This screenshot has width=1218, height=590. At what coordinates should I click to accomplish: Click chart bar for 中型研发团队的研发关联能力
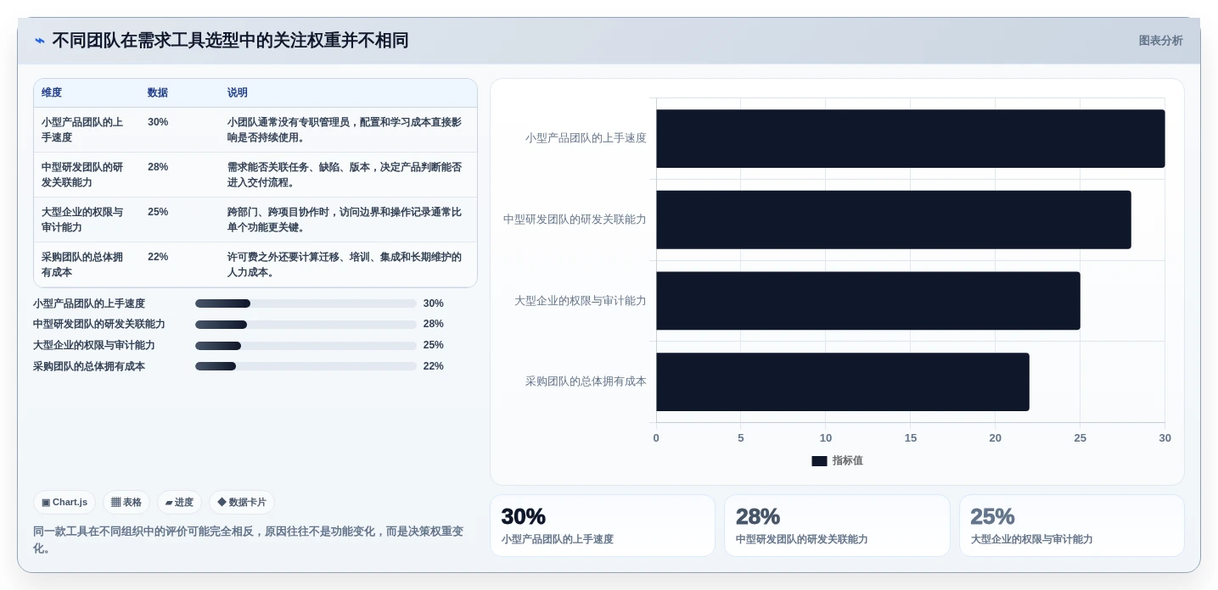[893, 220]
